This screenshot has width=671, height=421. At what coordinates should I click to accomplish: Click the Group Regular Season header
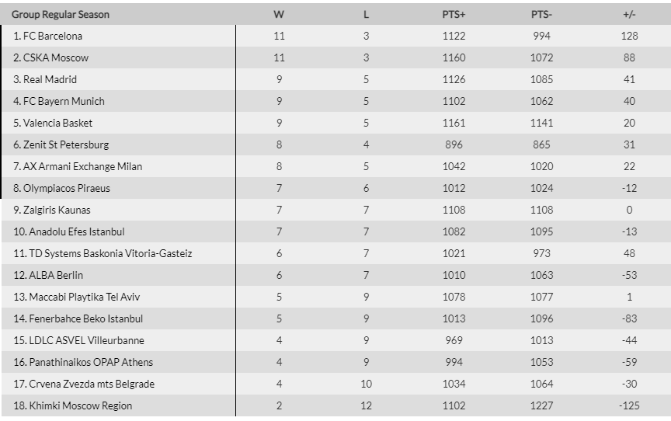tap(61, 15)
